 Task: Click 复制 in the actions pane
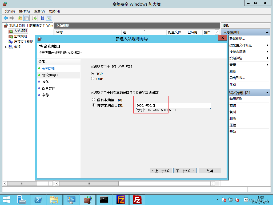coord(232,112)
